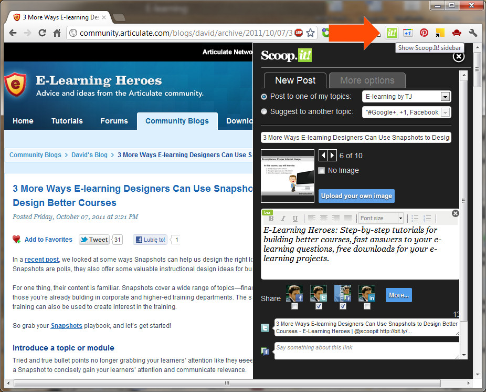Click the More... share button
Screen dimensions: 486x392
pos(398,295)
